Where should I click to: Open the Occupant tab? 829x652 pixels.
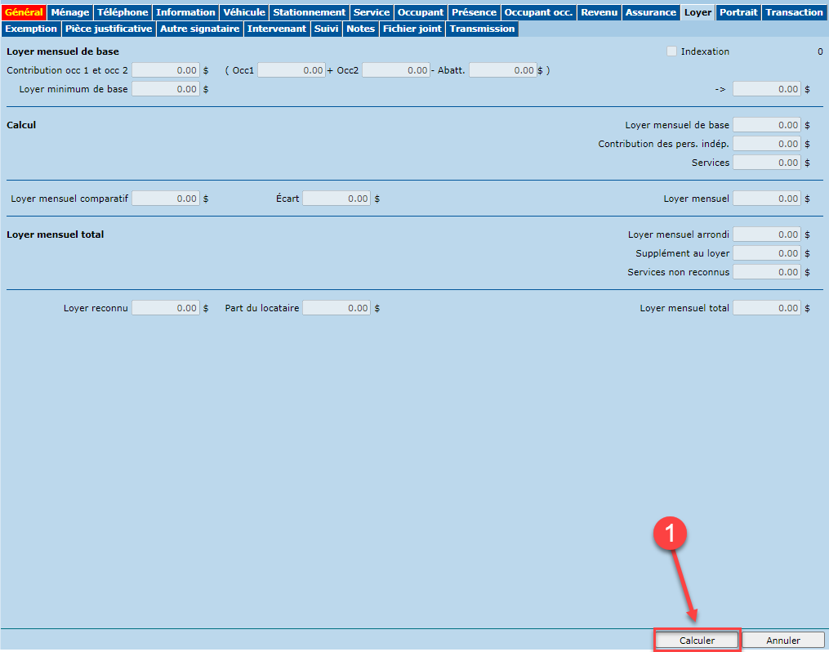(421, 12)
